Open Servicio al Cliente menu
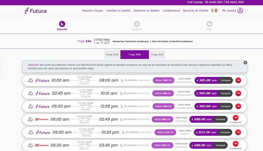 [196, 11]
